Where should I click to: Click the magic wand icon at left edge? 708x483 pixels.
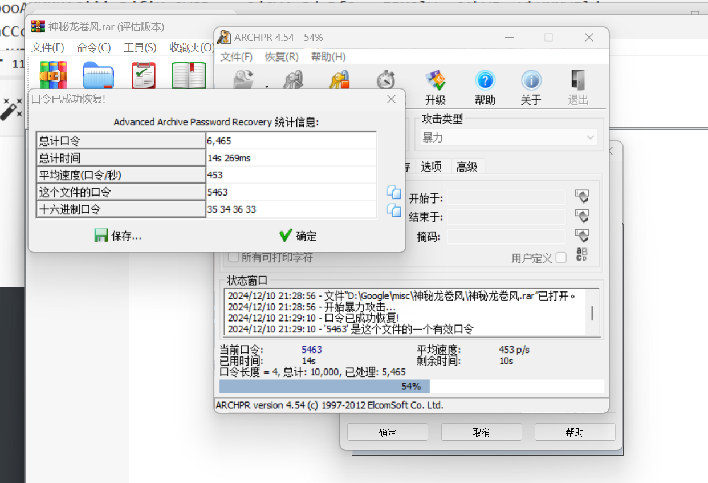click(11, 108)
